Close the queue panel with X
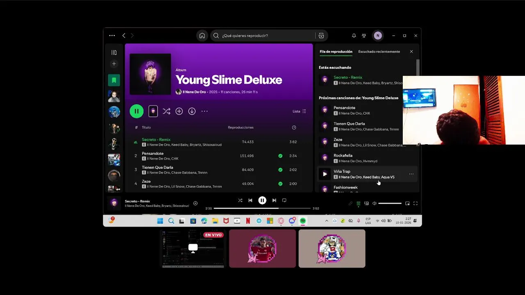 411,52
